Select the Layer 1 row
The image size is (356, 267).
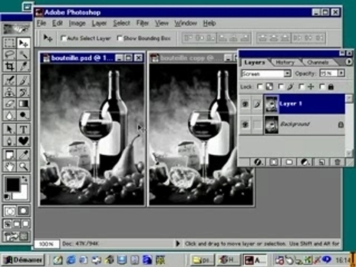tap(292, 104)
